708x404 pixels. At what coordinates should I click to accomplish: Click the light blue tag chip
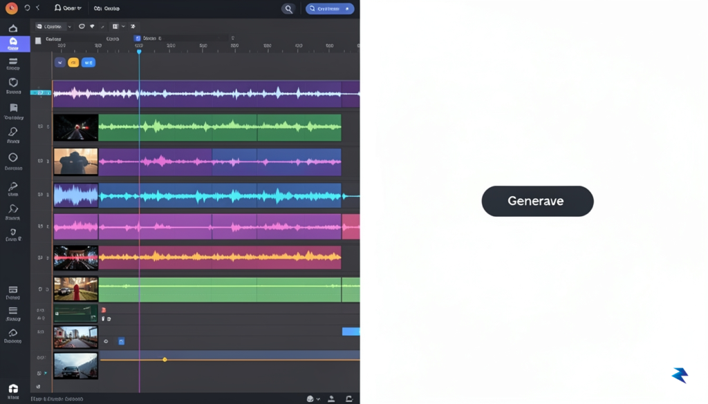tap(88, 63)
